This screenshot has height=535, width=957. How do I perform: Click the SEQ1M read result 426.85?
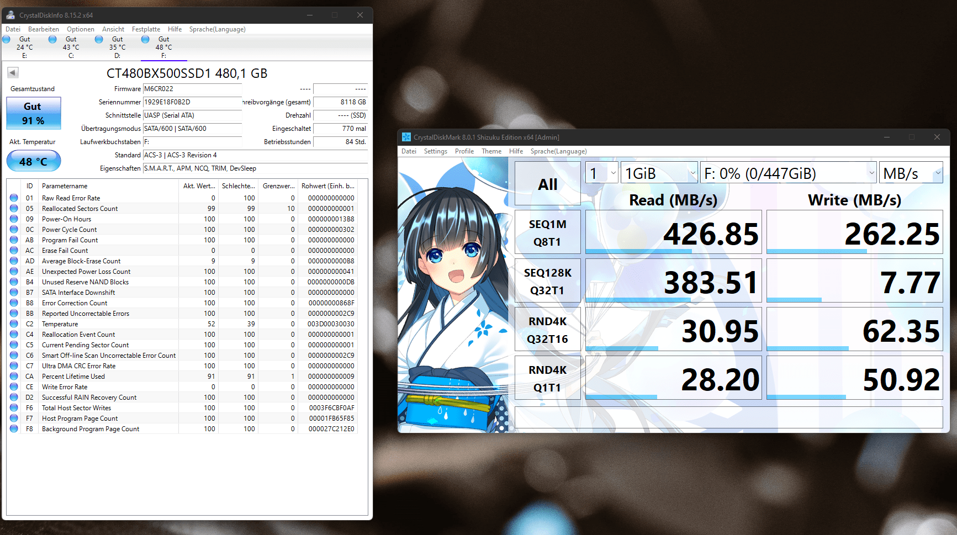click(673, 232)
